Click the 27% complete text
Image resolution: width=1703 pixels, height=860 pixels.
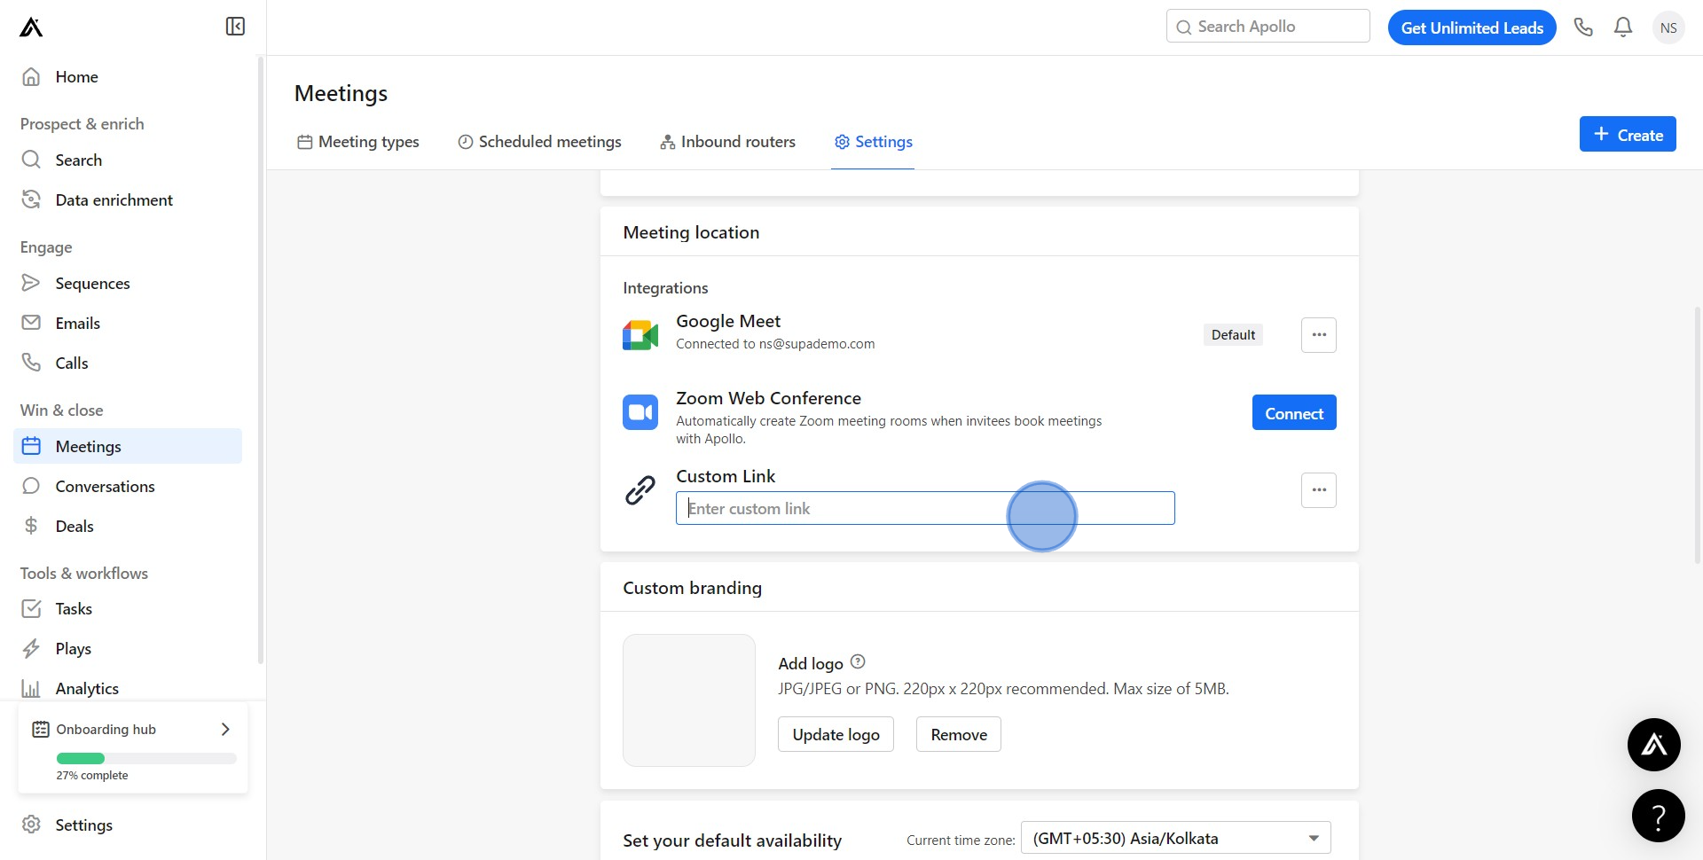[x=92, y=776]
